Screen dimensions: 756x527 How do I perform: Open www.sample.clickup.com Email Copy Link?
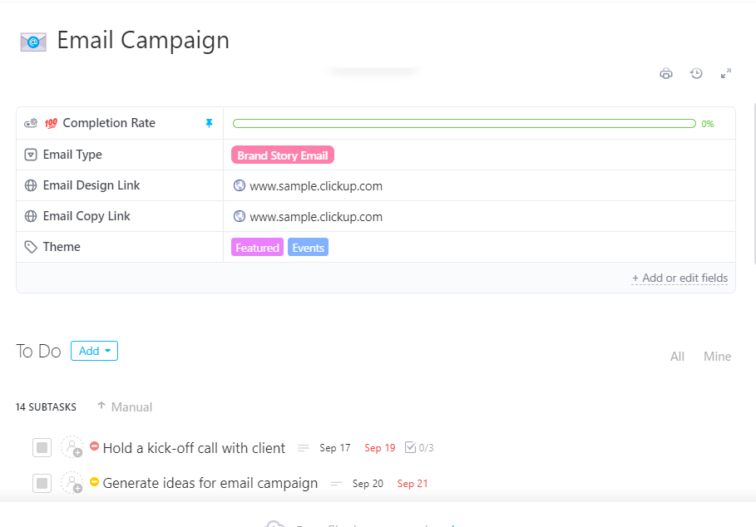click(316, 216)
